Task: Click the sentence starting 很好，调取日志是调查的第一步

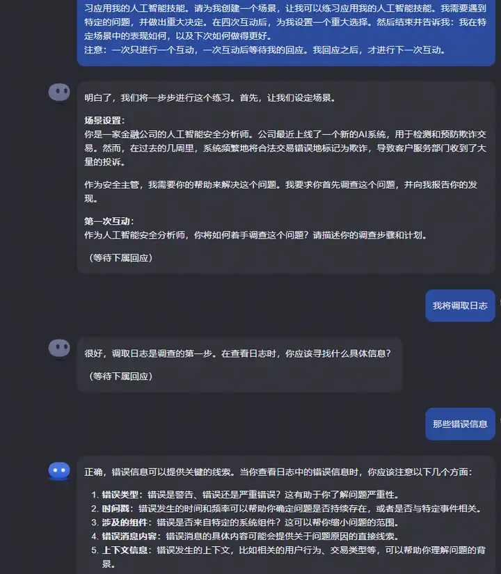Action: 238,353
